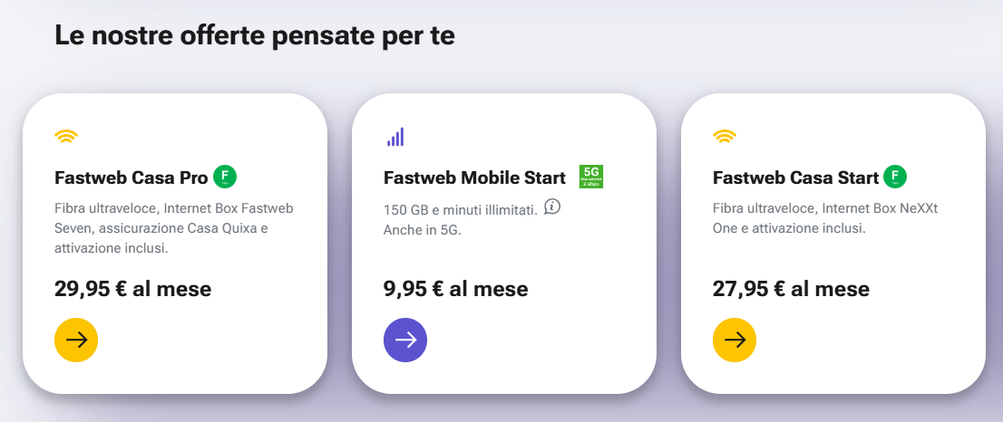Click the 5G badge beside Mobile Start
This screenshot has width=1003, height=422.
coord(591,177)
